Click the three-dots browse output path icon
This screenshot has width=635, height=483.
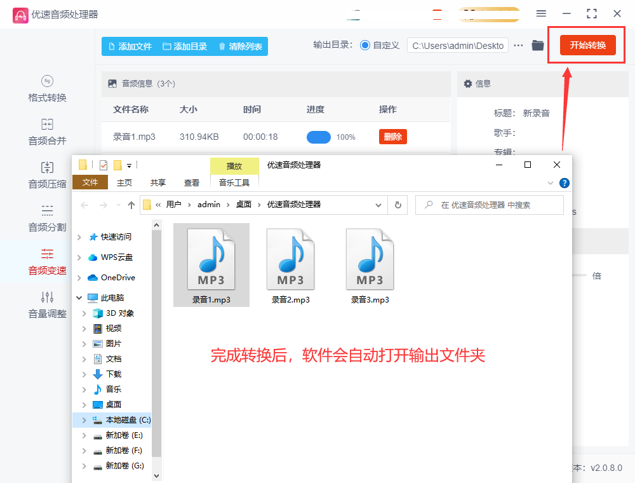tap(518, 45)
